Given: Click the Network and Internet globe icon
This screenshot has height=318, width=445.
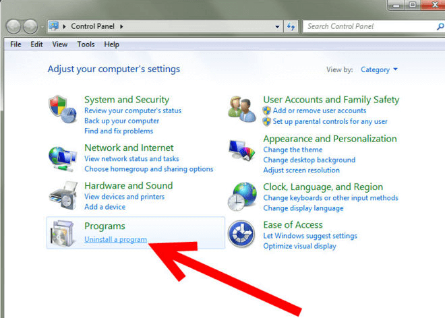Looking at the screenshot, I should [x=63, y=159].
